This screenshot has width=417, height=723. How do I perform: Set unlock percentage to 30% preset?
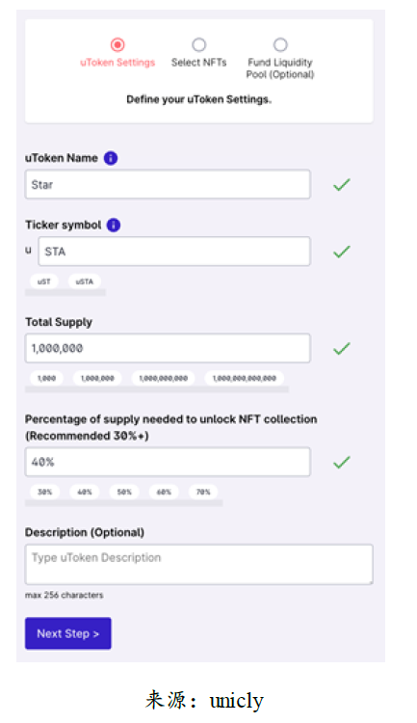tap(44, 492)
